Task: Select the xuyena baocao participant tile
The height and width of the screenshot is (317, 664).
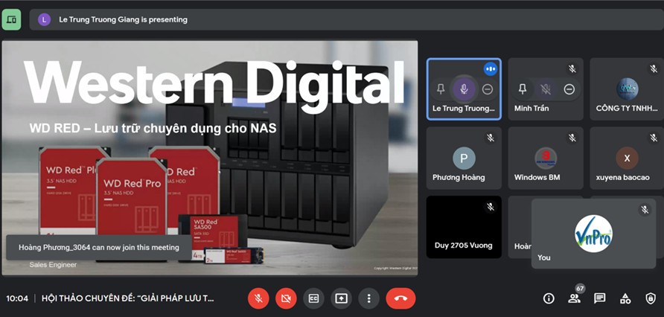Action: click(627, 158)
